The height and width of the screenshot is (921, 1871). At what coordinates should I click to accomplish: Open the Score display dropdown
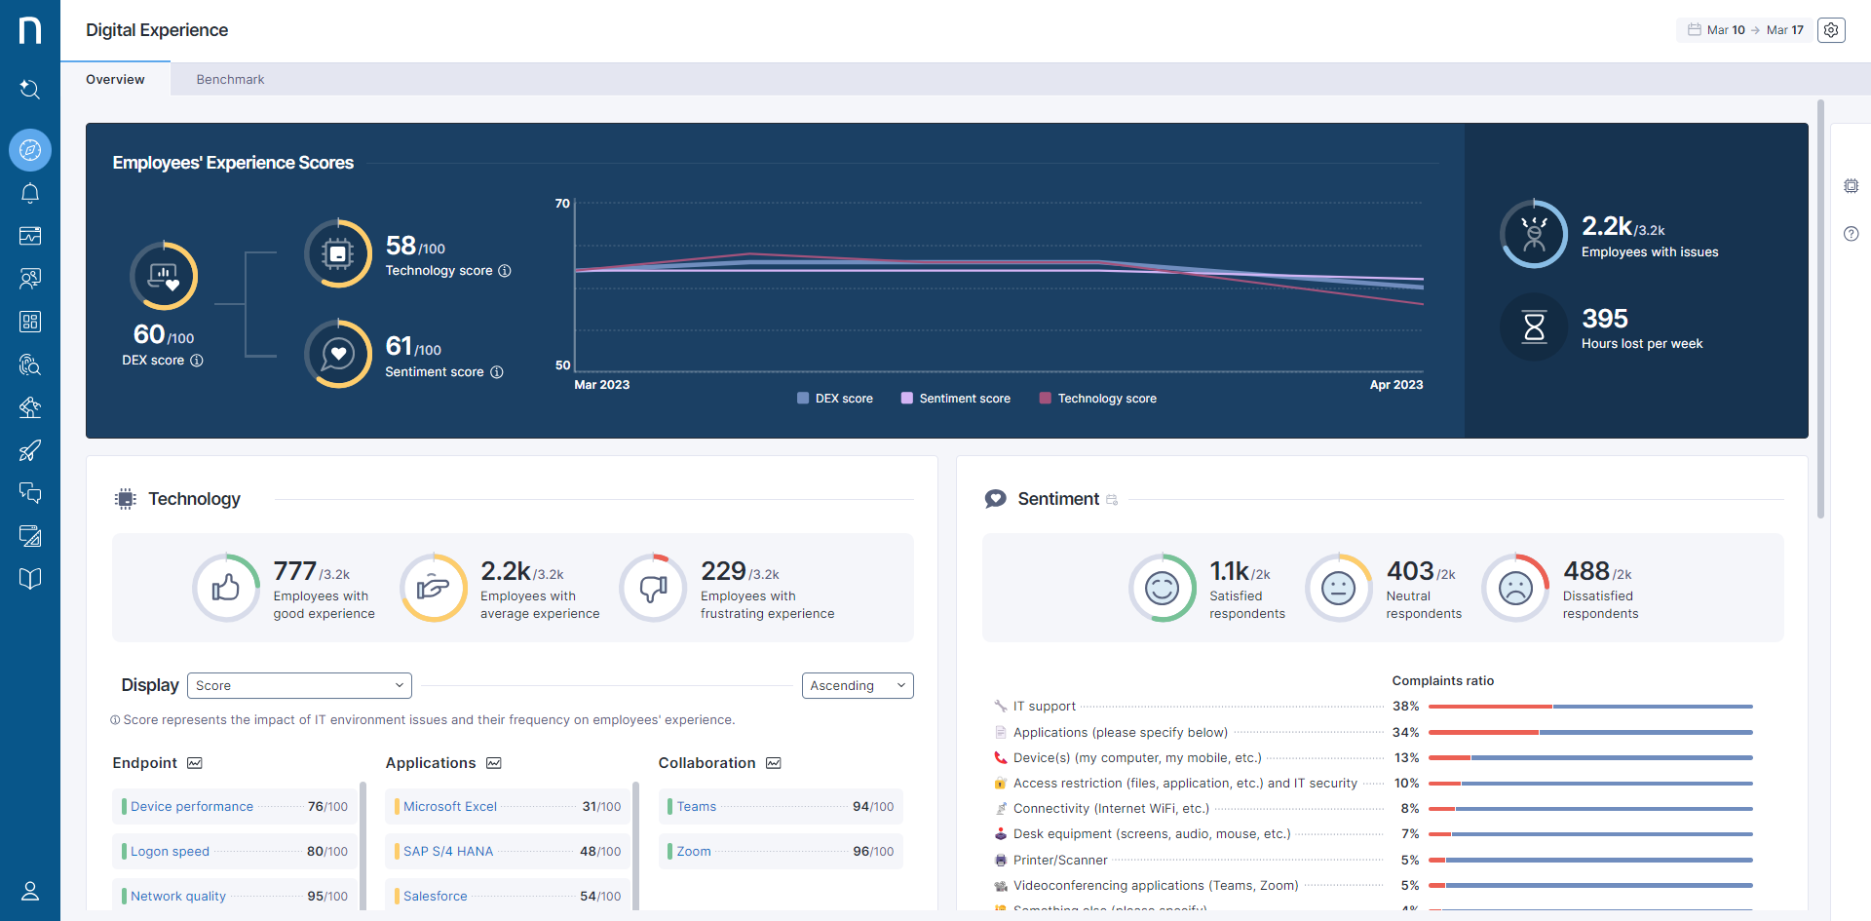click(299, 686)
